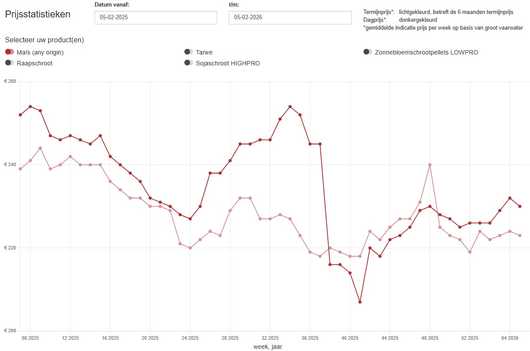This screenshot has height=351, width=530.
Task: Toggle the Maïs (any origin) product switch
Action: 10,52
